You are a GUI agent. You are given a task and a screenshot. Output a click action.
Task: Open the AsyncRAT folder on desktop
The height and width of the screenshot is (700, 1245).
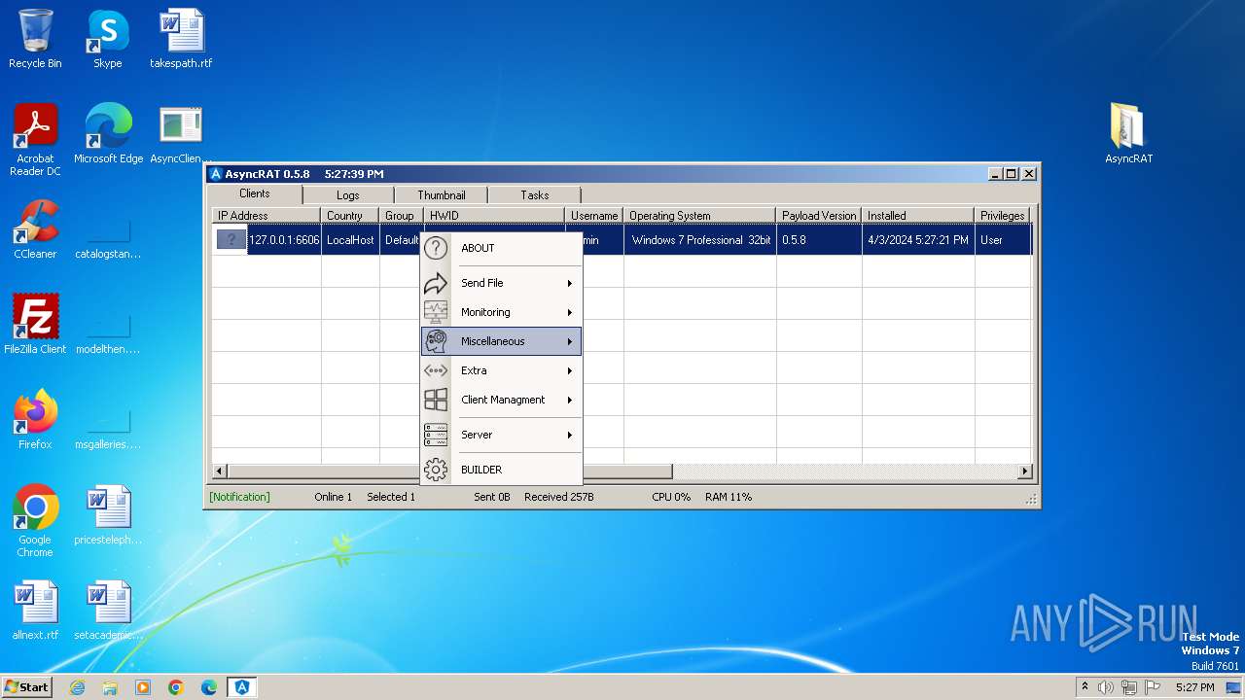click(1128, 134)
